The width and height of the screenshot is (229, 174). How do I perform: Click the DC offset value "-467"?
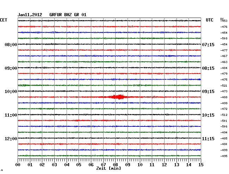(224, 56)
